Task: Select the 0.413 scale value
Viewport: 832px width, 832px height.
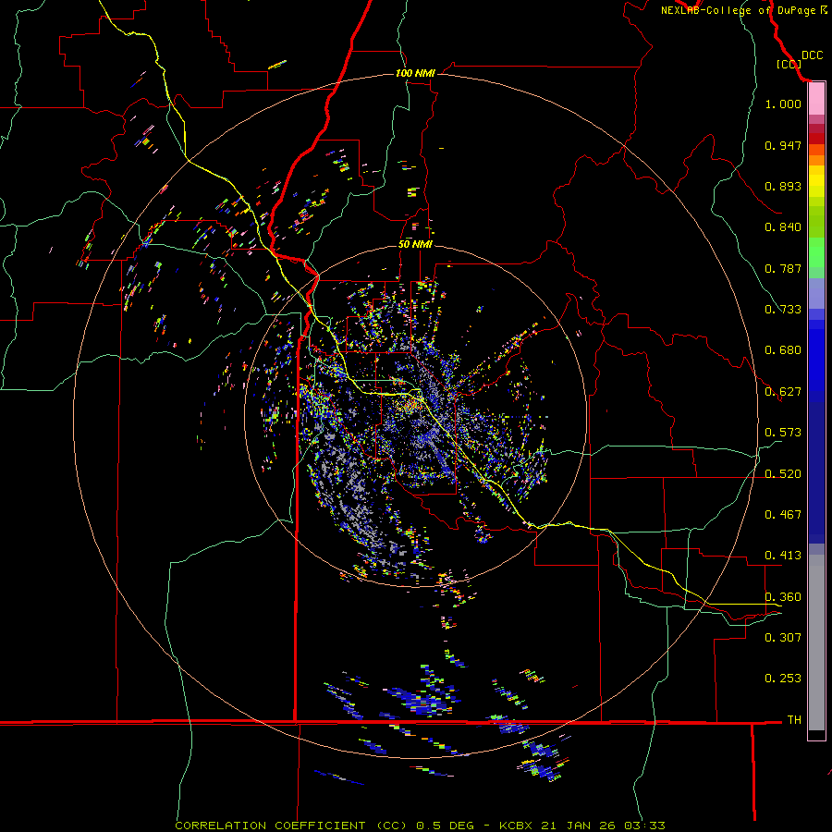Action: pos(783,556)
